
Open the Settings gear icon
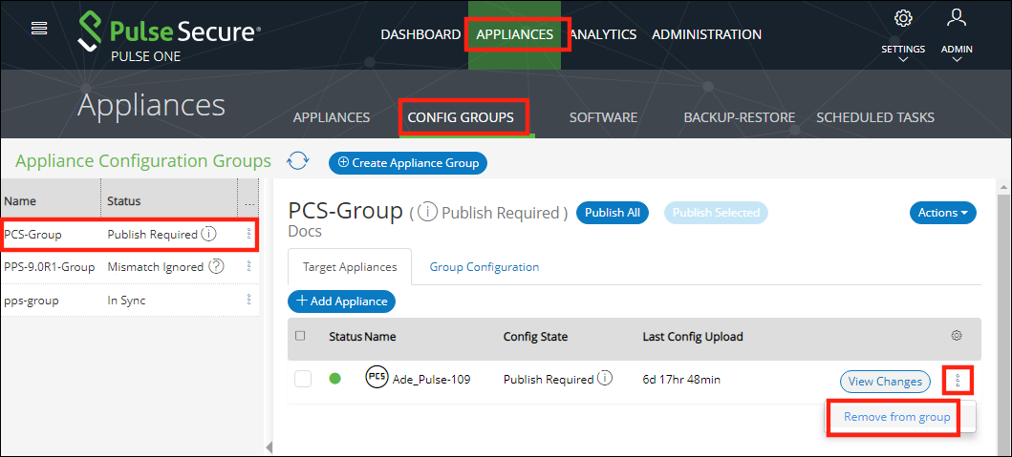[x=903, y=19]
